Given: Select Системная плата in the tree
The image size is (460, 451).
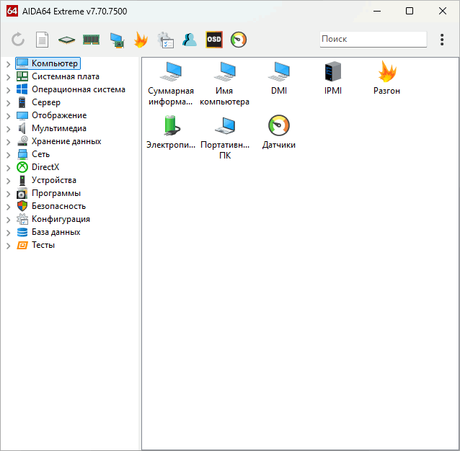Looking at the screenshot, I should pyautogui.click(x=58, y=76).
